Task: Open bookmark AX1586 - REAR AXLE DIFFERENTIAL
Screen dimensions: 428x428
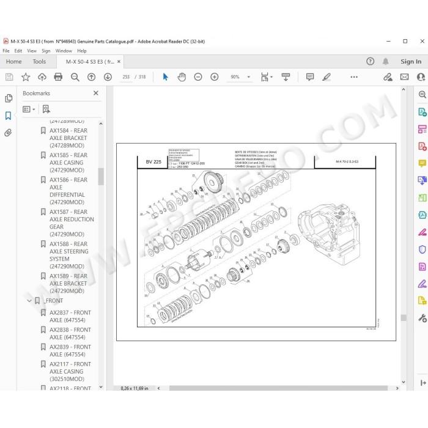Action: pyautogui.click(x=68, y=191)
